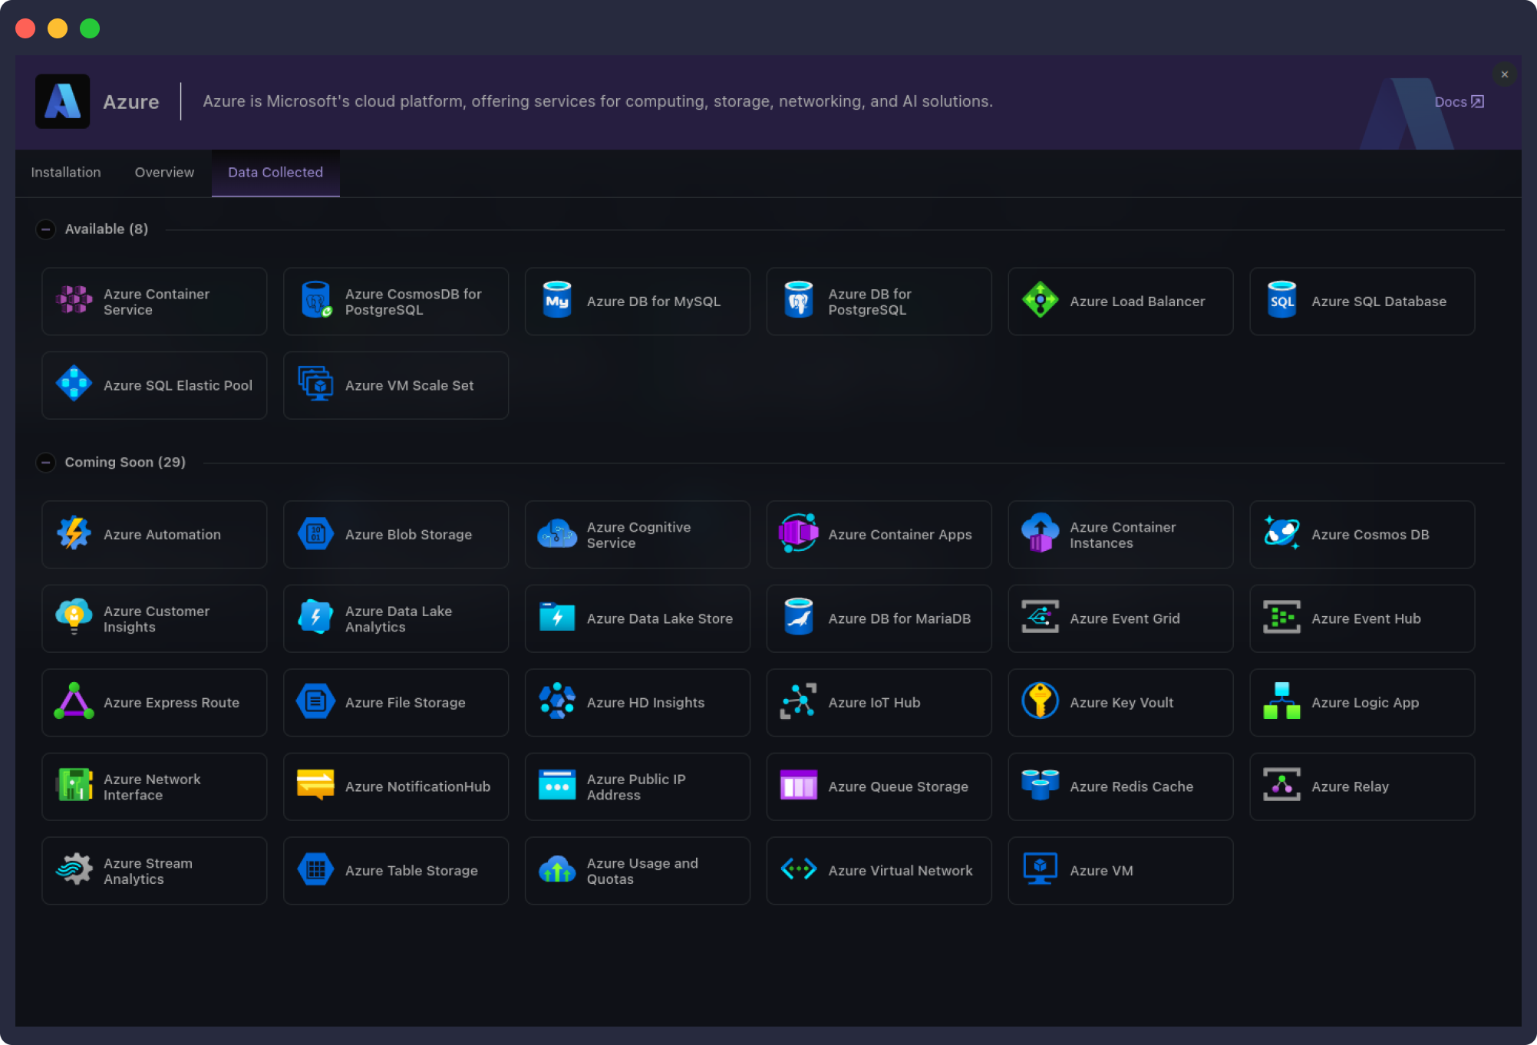
Task: Click the Azure Cosmos DB icon
Action: click(x=1281, y=534)
